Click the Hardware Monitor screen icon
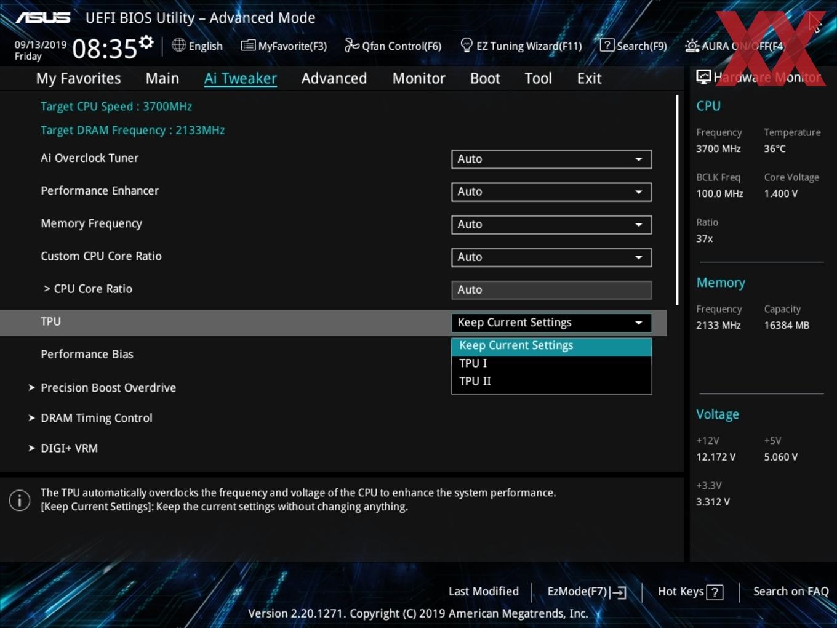 tap(703, 77)
